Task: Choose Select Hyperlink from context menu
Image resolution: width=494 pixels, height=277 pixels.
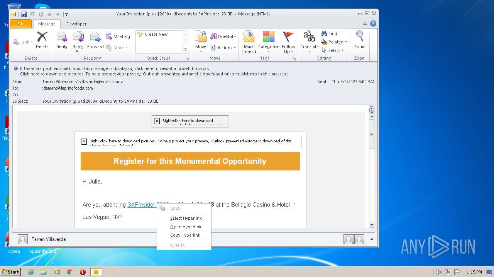Action: [x=186, y=218]
